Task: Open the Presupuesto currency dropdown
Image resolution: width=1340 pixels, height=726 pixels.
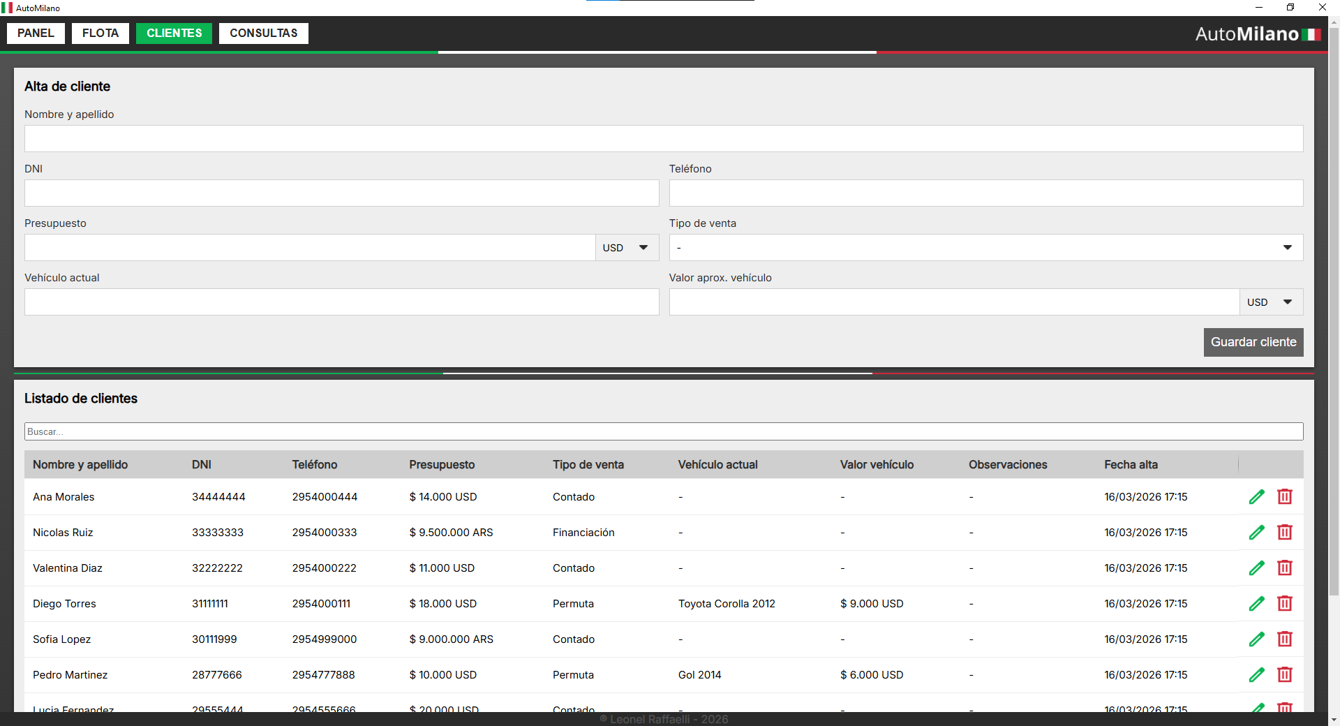Action: [x=626, y=248]
